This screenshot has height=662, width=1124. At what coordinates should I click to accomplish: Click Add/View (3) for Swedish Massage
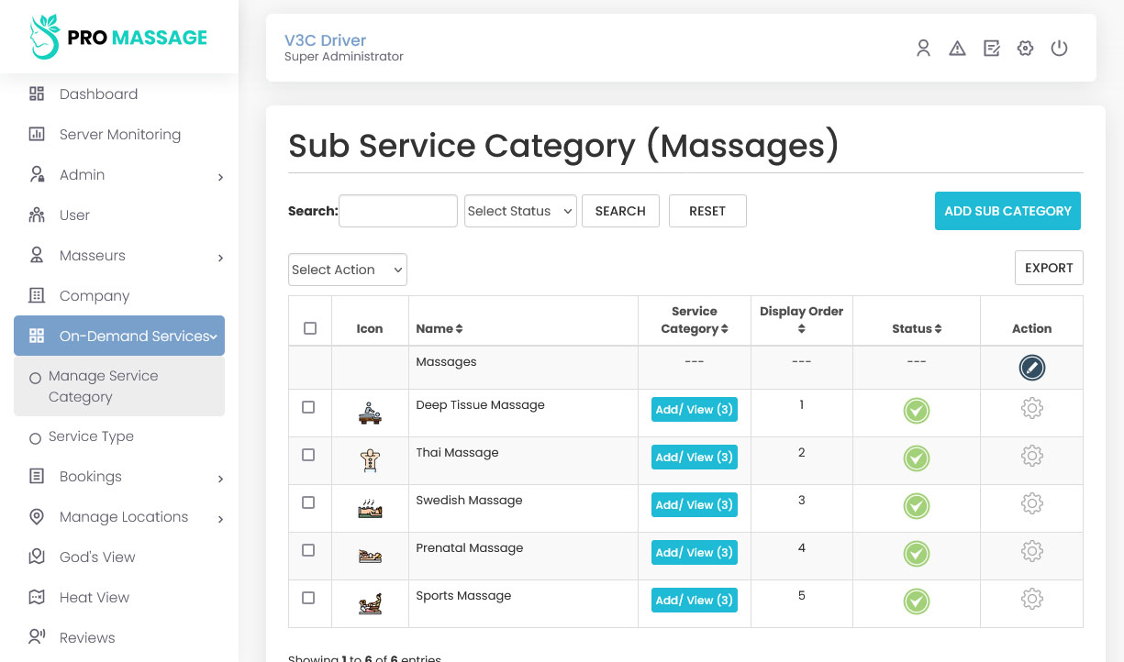click(x=695, y=505)
